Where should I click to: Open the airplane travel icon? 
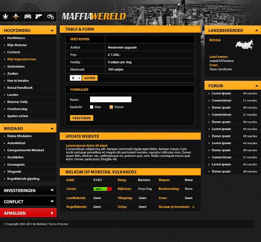click(16, 16)
